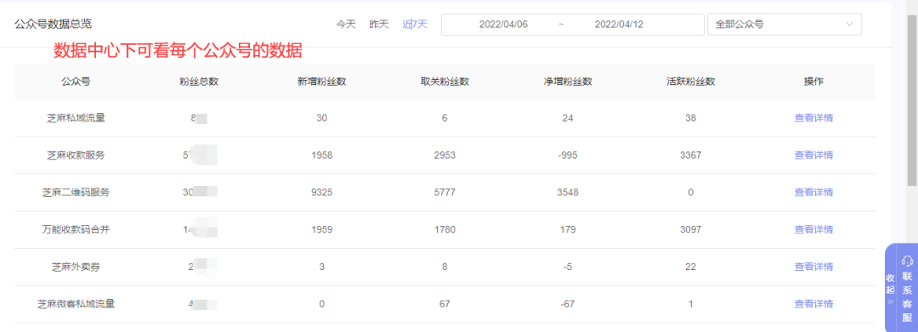
Task: Click the 粉丝总数 column header
Action: pos(199,82)
